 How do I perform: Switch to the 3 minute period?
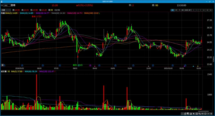(x=197, y=10)
